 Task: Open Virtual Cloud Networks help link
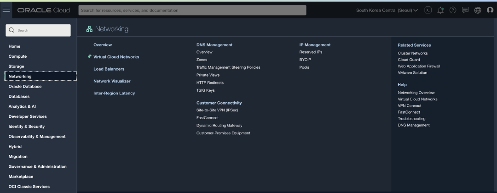(x=418, y=99)
